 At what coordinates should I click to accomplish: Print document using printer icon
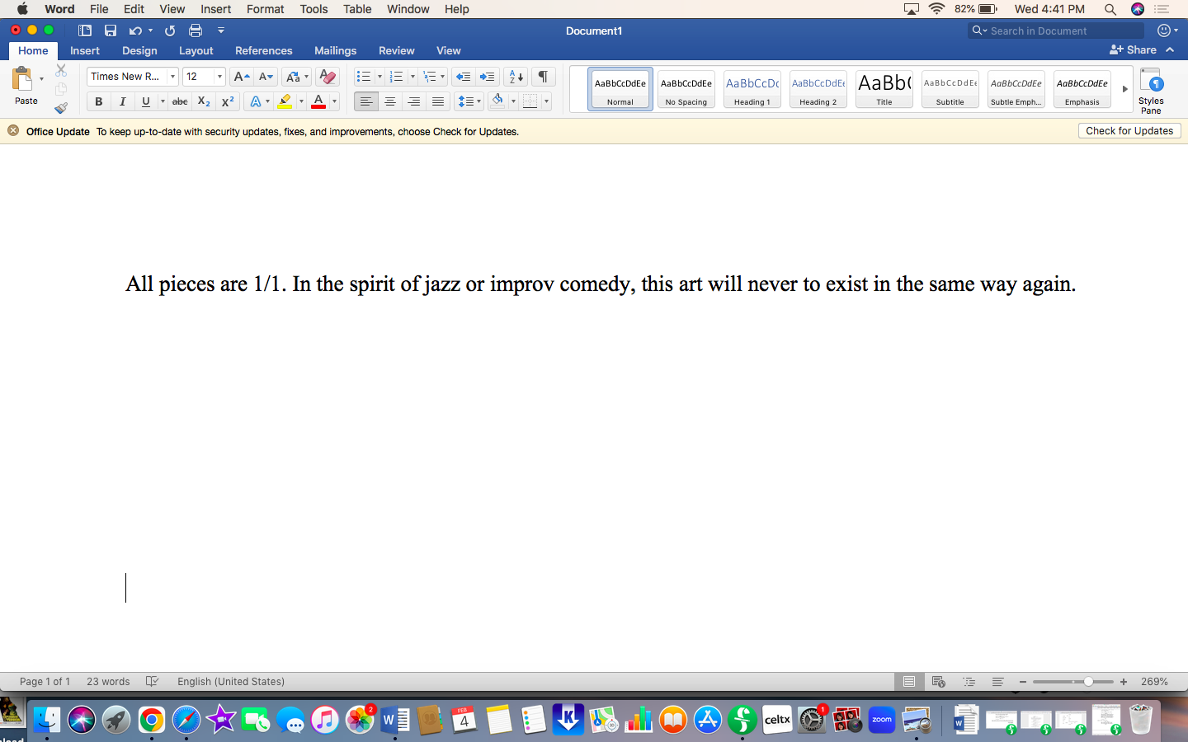click(x=196, y=31)
